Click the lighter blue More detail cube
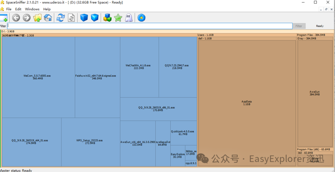 [95, 18]
